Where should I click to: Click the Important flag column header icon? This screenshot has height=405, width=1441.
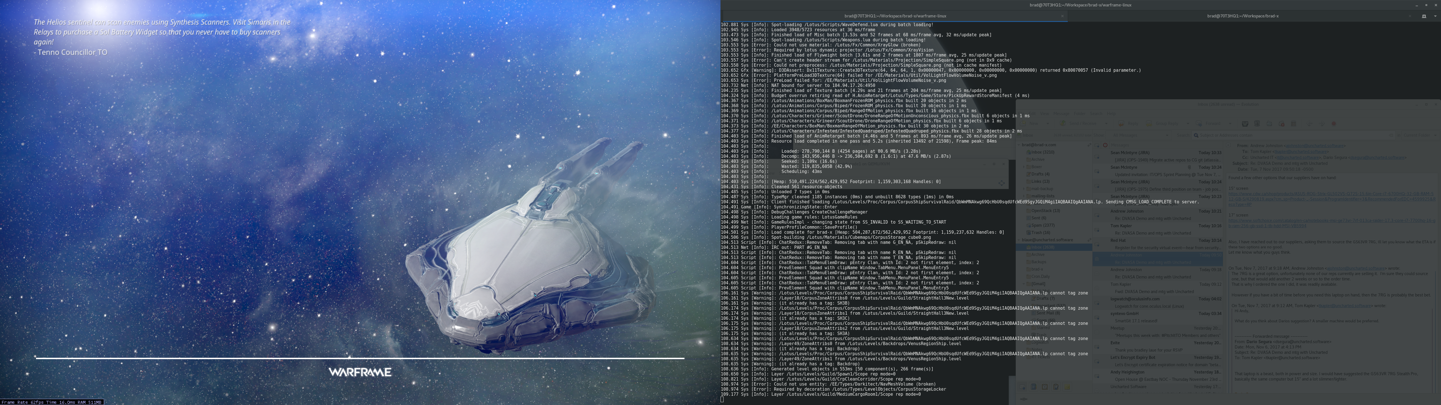pyautogui.click(x=1105, y=145)
